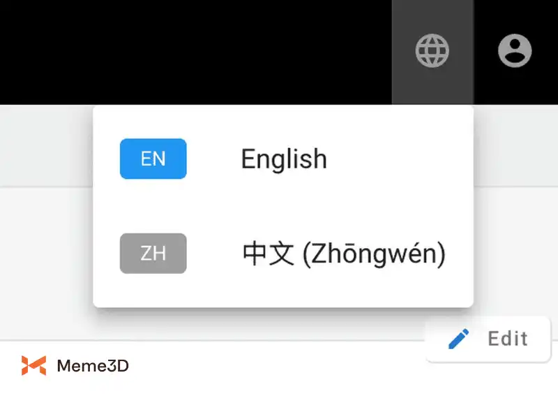Click the empty black header bar area
Screen dimensions: 558x419
[196, 52]
